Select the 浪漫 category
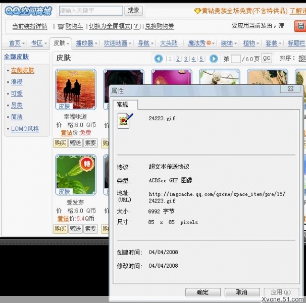 pyautogui.click(x=17, y=82)
